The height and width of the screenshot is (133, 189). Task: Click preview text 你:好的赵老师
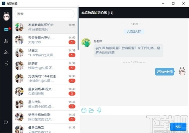point(38,29)
